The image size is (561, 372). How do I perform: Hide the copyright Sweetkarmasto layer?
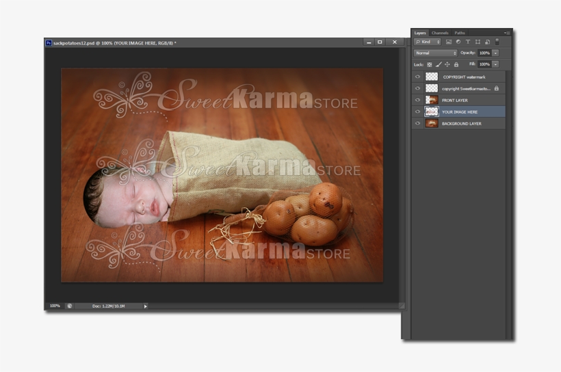pyautogui.click(x=417, y=88)
